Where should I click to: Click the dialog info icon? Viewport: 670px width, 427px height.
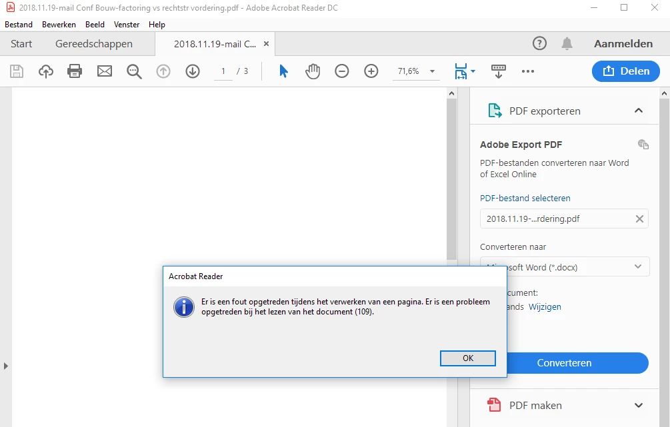click(x=184, y=307)
